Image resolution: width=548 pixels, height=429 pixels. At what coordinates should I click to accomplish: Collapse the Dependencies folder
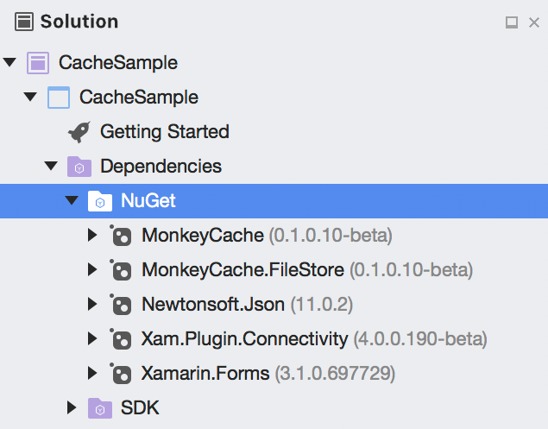[x=51, y=166]
